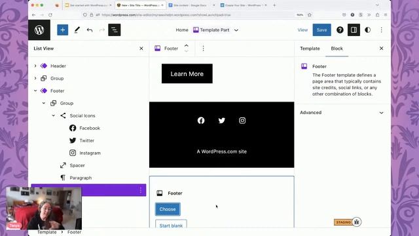Toggle the Settings sidebar panel icon
Viewport: 419px width, 236px height.
pyautogui.click(x=354, y=29)
